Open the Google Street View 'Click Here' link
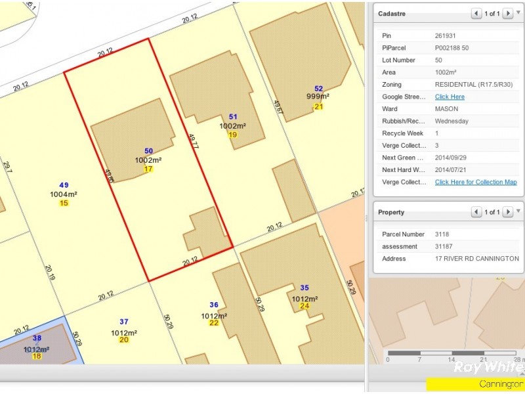525x394 pixels. pos(450,97)
